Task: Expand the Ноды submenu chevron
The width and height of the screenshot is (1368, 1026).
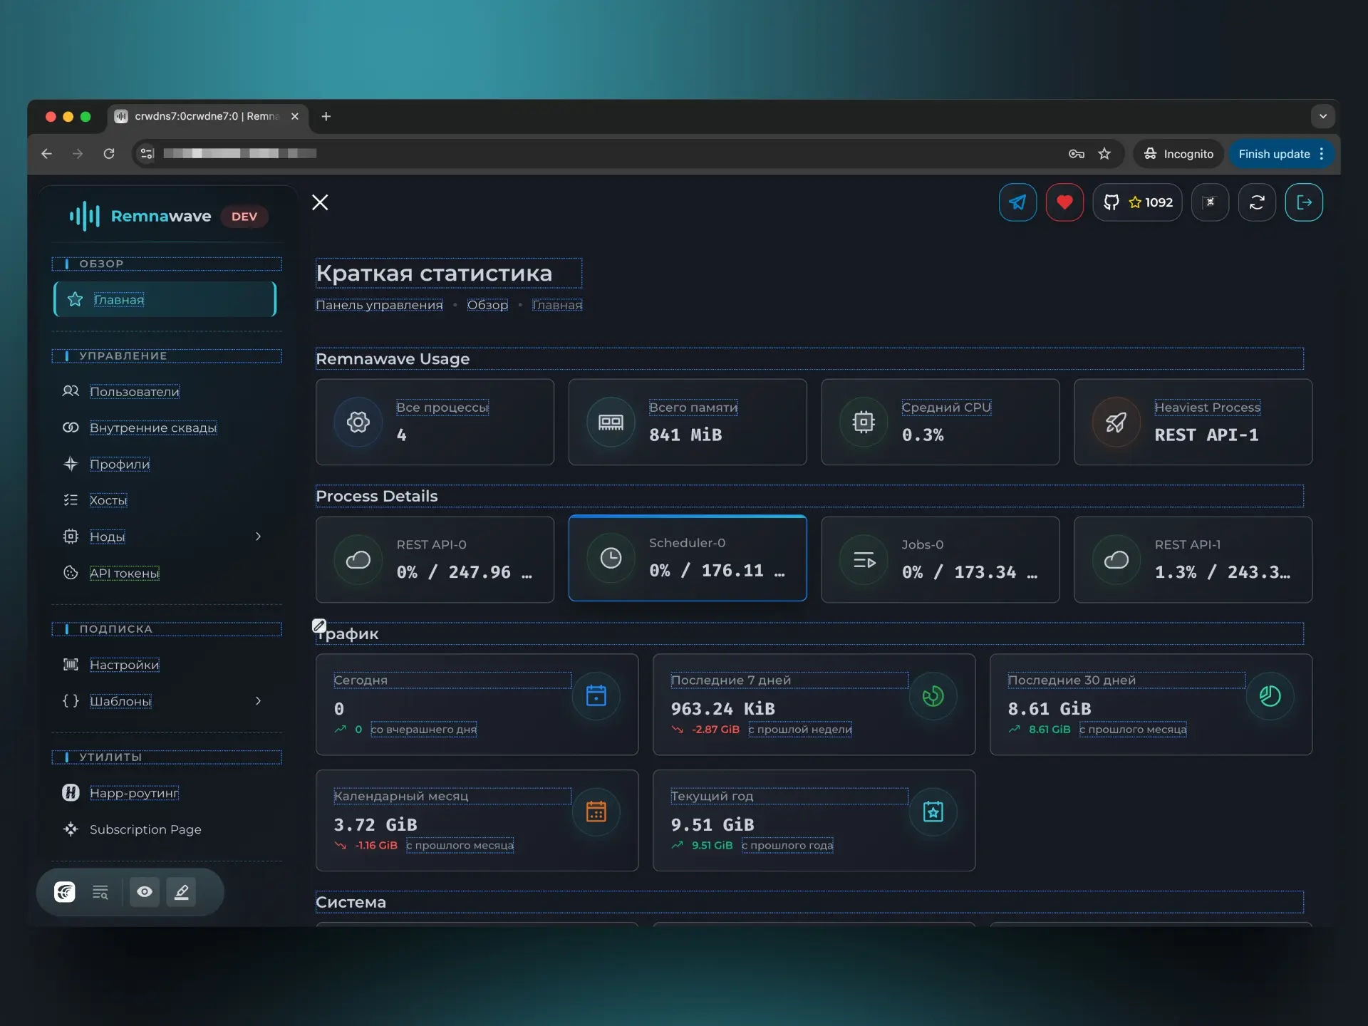Action: tap(258, 537)
